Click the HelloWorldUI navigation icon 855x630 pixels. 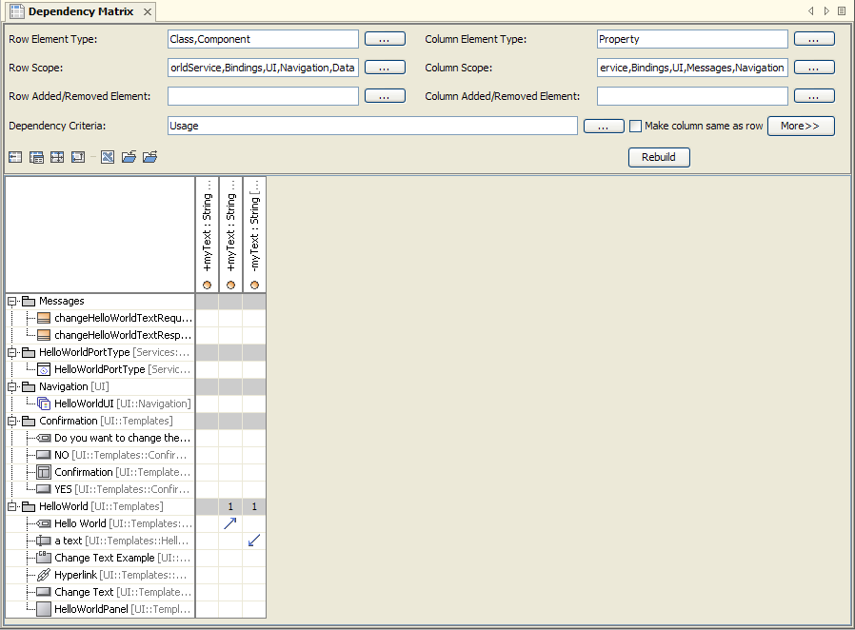(44, 404)
